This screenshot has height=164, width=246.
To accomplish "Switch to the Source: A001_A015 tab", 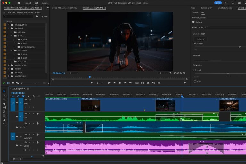I will pos(64,8).
